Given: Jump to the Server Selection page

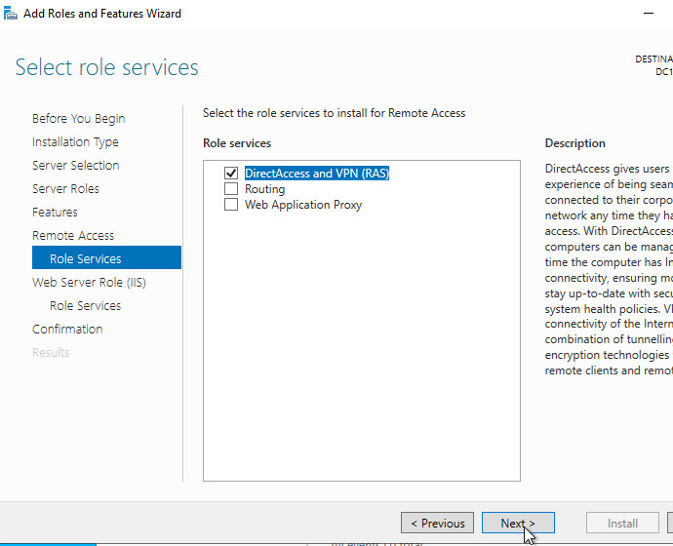Looking at the screenshot, I should click(75, 166).
